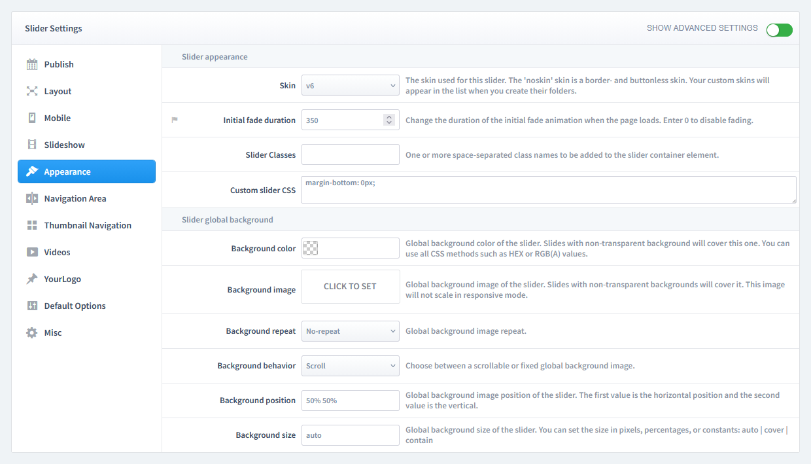Image resolution: width=811 pixels, height=464 pixels.
Task: Open Thumbnail Navigation via its grid icon
Action: (31, 225)
